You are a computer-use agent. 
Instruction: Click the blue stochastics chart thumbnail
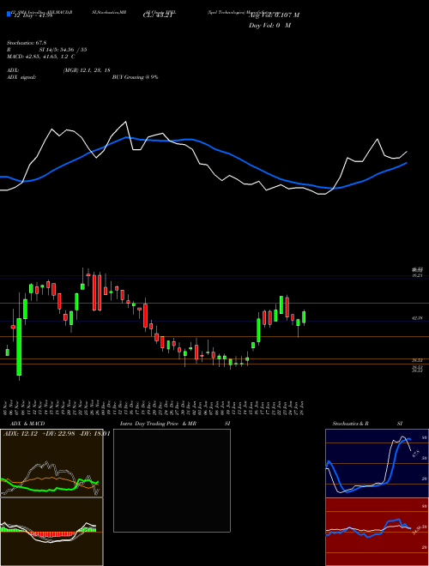coord(377,463)
